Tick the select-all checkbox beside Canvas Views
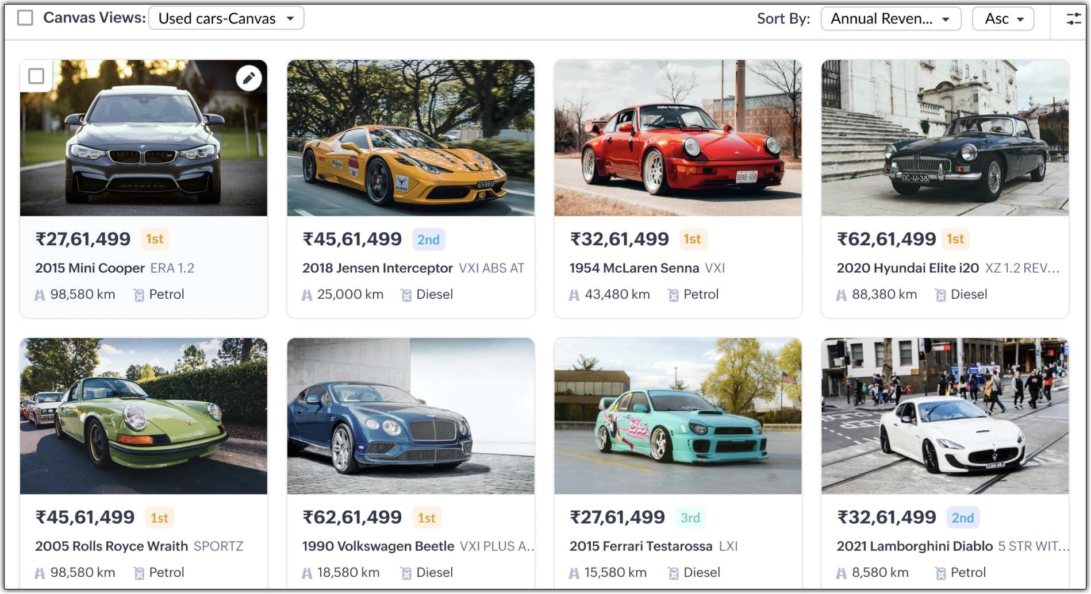The height and width of the screenshot is (594, 1091). tap(25, 18)
